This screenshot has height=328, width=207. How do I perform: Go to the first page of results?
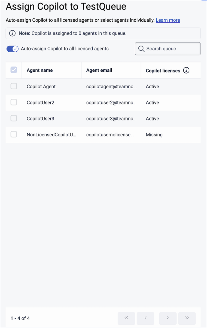coord(126,318)
